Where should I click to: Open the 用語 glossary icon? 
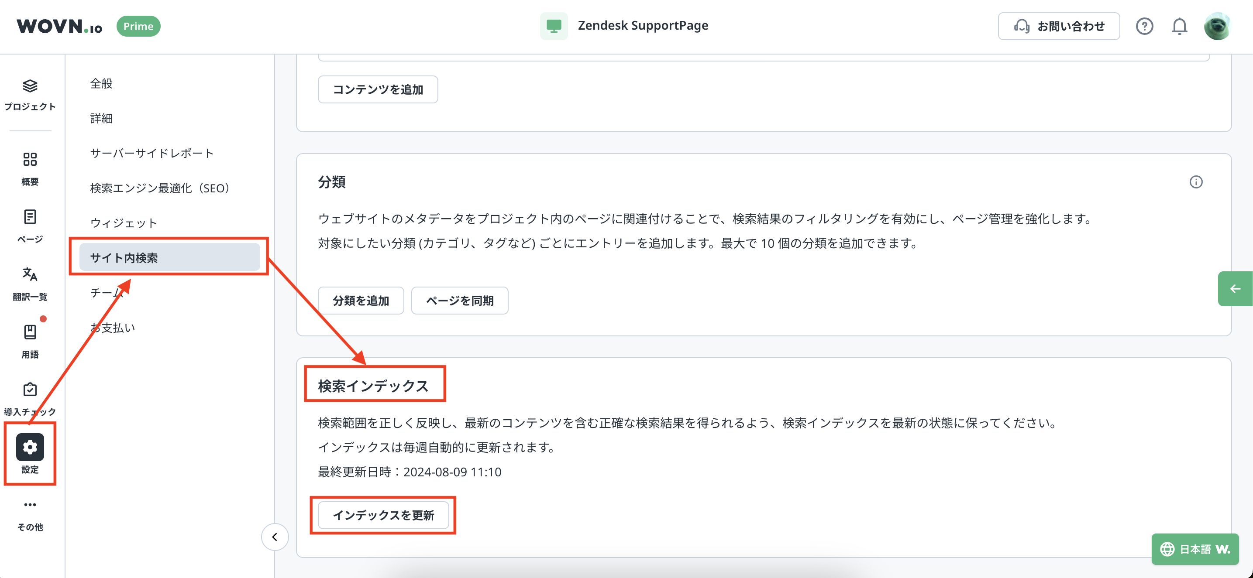[x=30, y=332]
